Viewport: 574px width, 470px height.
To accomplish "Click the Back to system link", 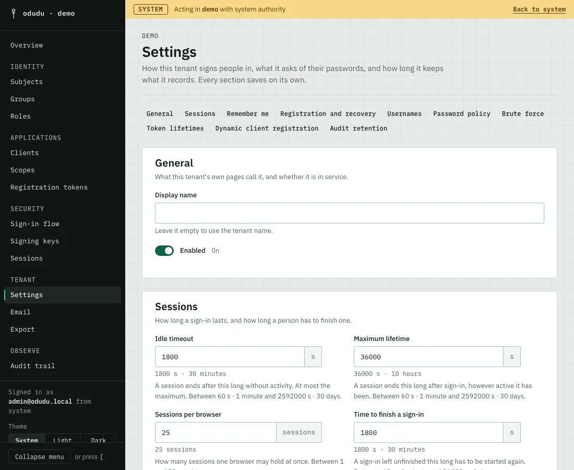I will 539,9.
